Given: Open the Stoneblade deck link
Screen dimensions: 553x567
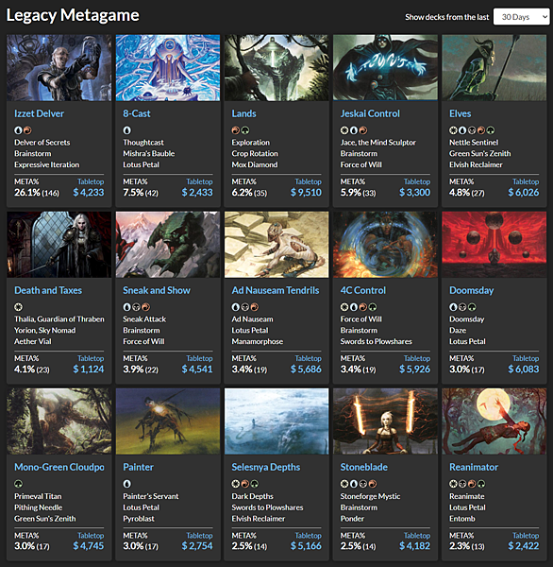Looking at the screenshot, I should click(363, 467).
